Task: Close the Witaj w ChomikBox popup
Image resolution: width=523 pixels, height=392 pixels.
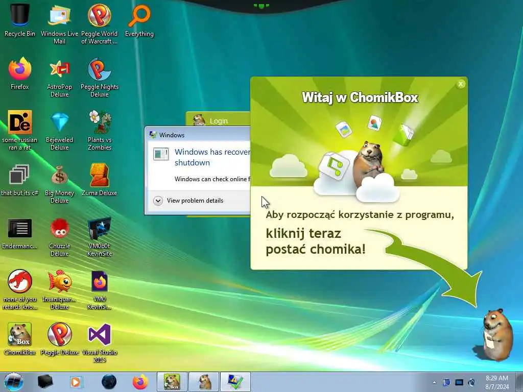Action: click(x=461, y=84)
